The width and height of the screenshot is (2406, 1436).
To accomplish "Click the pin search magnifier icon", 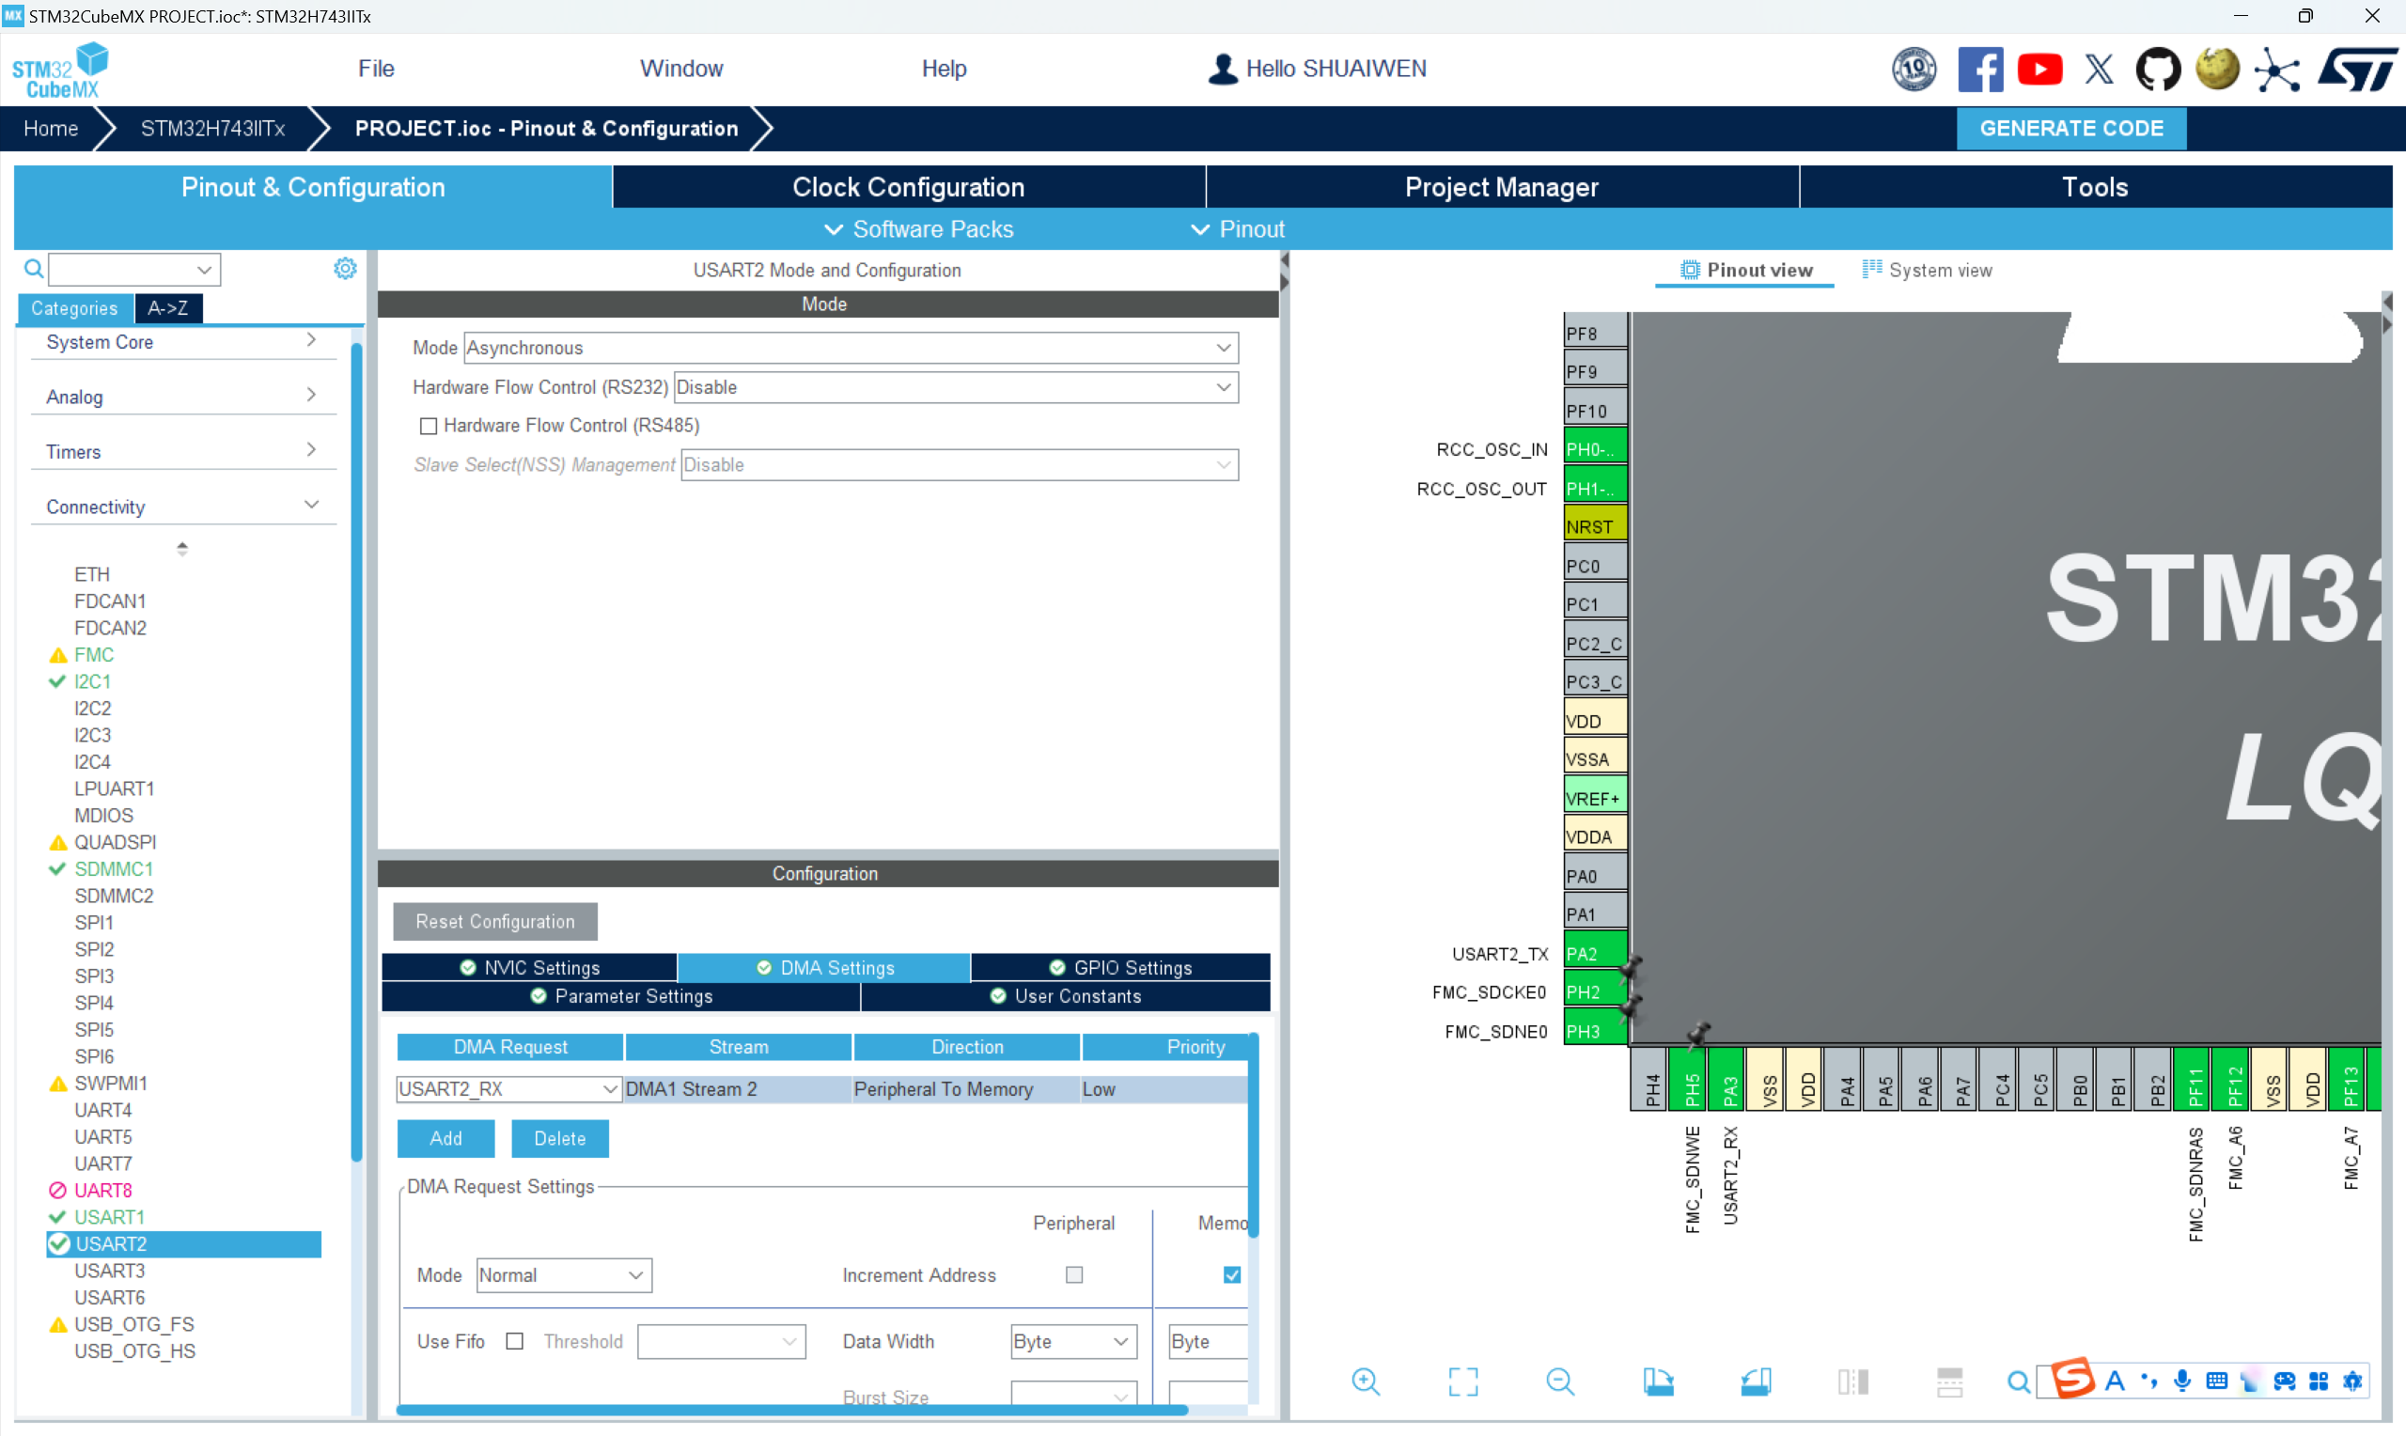I will coord(2018,1381).
